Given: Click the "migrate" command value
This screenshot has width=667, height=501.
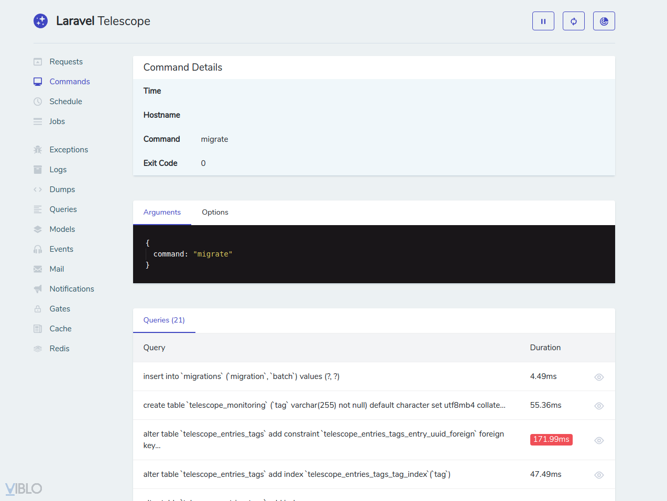Looking at the screenshot, I should (214, 139).
